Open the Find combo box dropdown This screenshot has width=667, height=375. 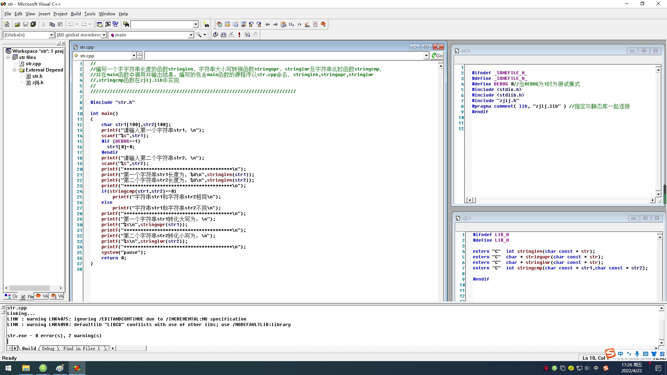tap(196, 24)
